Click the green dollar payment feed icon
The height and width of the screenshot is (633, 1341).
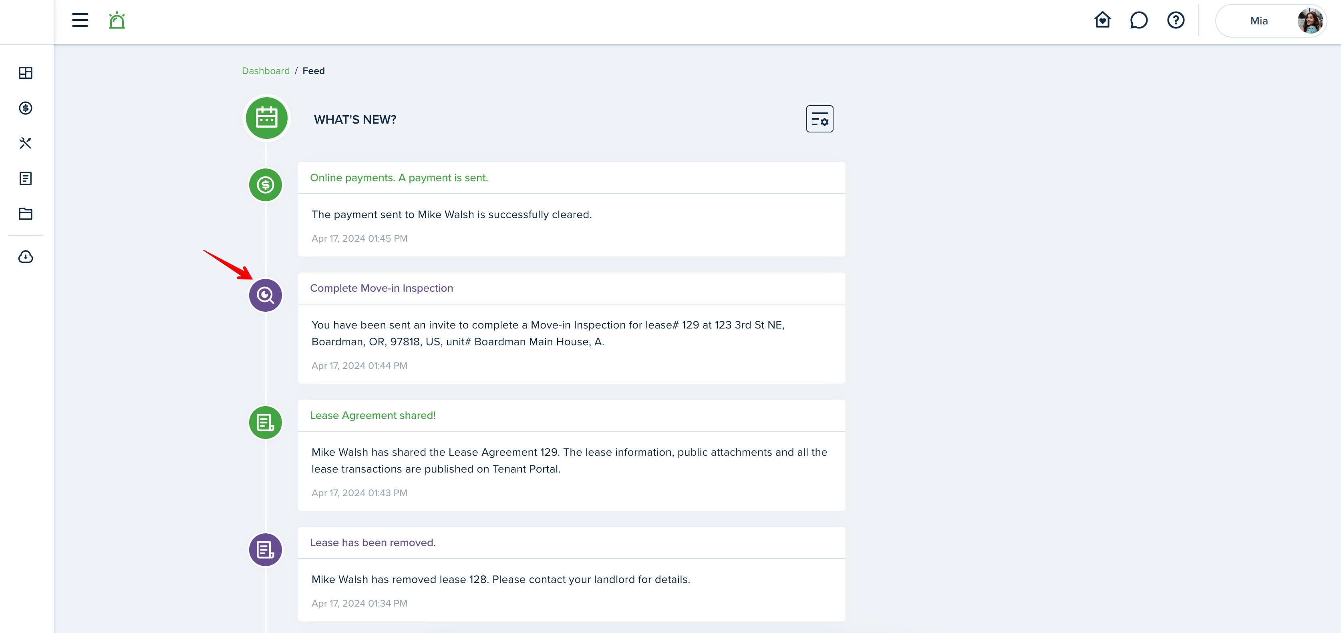tap(266, 184)
